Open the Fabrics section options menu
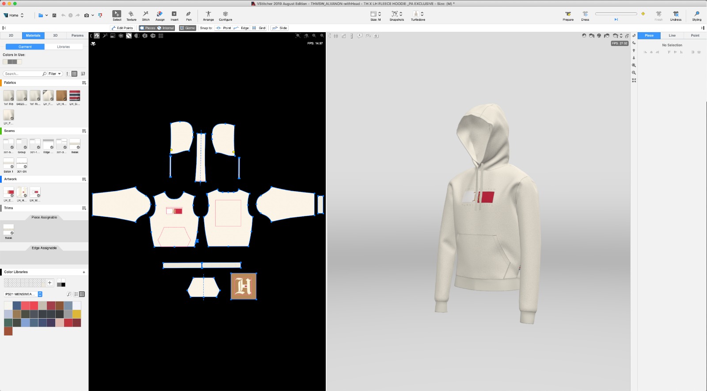 [84, 83]
